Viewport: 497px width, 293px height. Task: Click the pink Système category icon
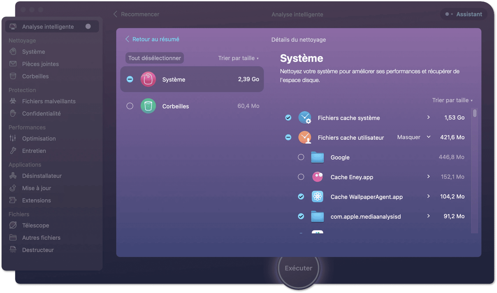click(x=148, y=79)
